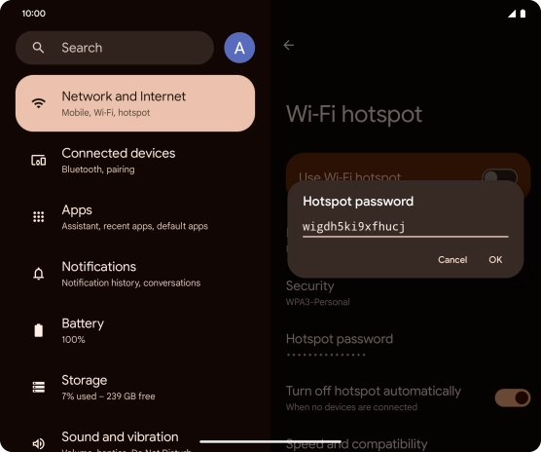Click the Search settings field
541x452 pixels.
click(x=115, y=48)
